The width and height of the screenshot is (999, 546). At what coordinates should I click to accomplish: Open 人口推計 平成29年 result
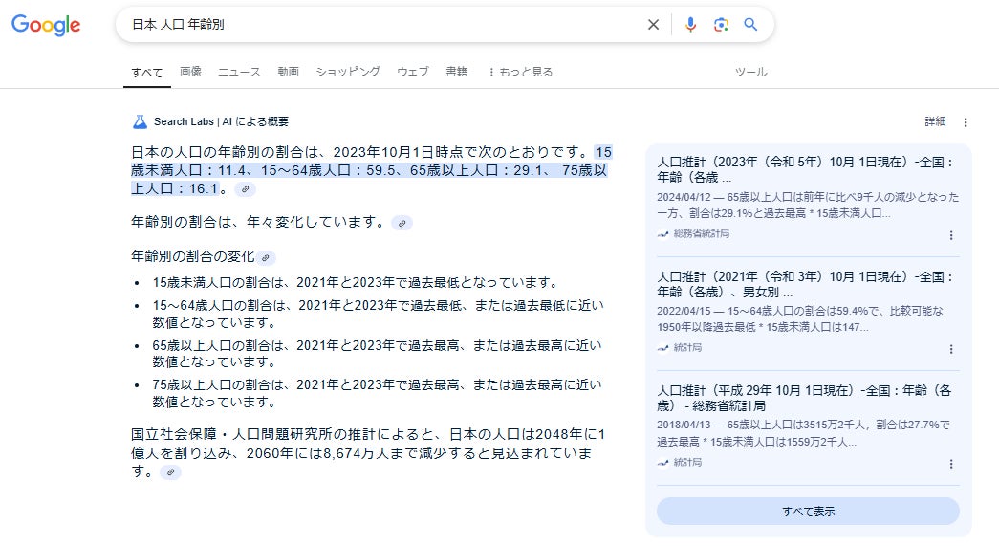804,398
